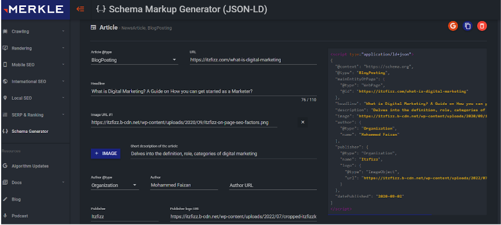Copy generated JSON-LD code icon
The image size is (501, 225).
467,26
